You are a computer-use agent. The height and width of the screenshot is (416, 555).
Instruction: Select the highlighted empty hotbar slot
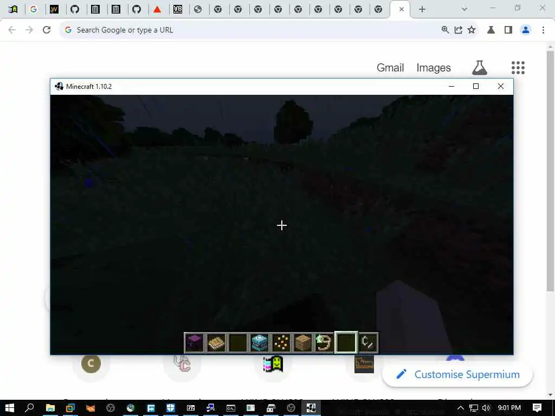click(x=346, y=342)
